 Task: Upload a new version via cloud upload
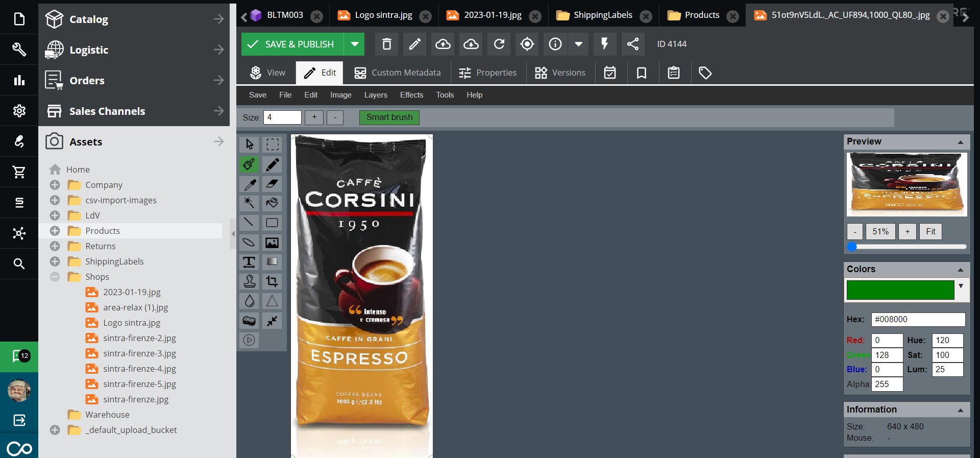pos(443,44)
